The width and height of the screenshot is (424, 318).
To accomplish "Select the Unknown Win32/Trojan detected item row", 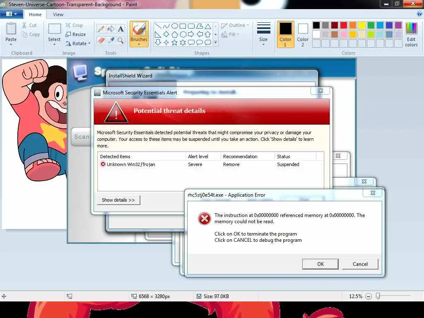I will coord(210,164).
